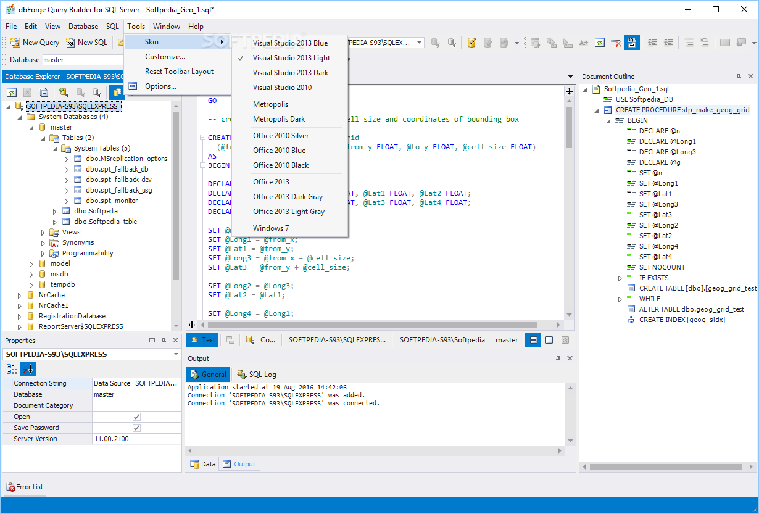Viewport: 759px width, 514px height.
Task: Click the Collapse All icon in Database Explorer
Action: [x=43, y=93]
